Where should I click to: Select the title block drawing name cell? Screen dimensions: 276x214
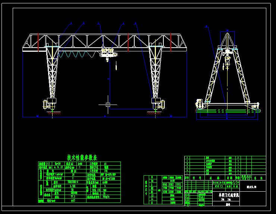[228, 194]
